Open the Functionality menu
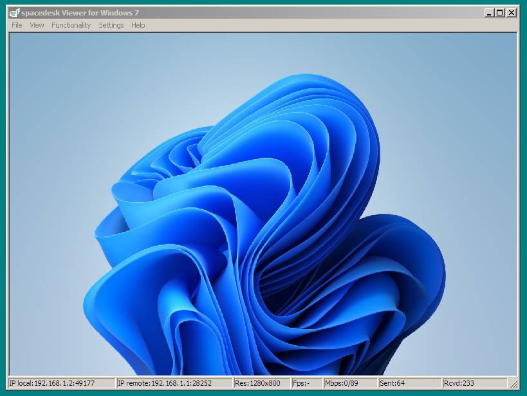Screen dimensions: 527x396 pos(71,25)
